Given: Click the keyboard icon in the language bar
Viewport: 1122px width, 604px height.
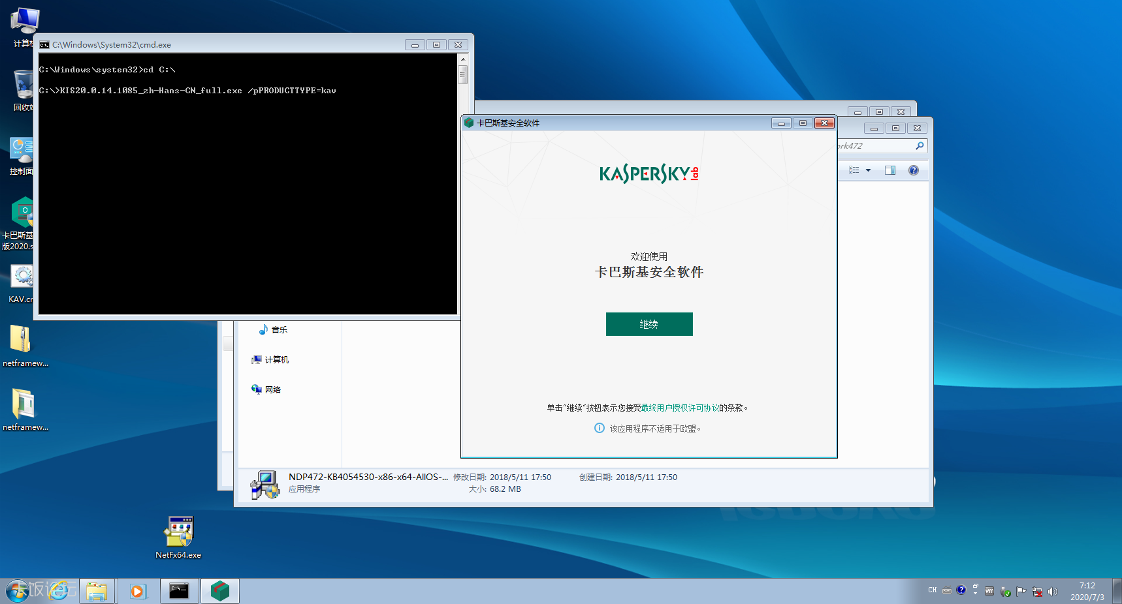Looking at the screenshot, I should pyautogui.click(x=946, y=591).
